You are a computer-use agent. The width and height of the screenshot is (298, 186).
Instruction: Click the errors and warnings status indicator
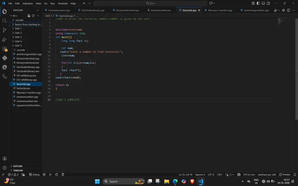click(x=13, y=175)
